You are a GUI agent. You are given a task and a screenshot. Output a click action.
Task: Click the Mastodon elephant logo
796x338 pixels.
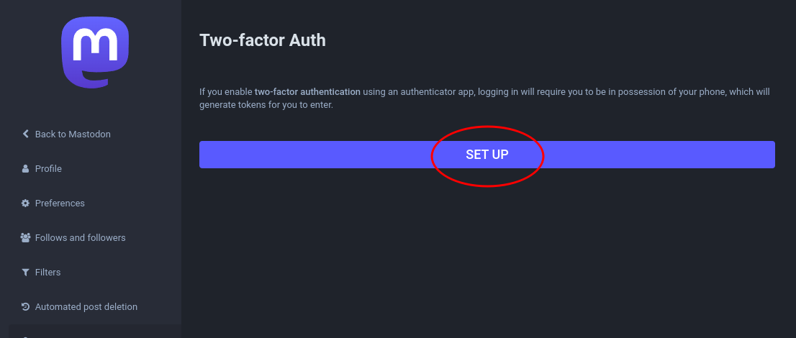95,52
